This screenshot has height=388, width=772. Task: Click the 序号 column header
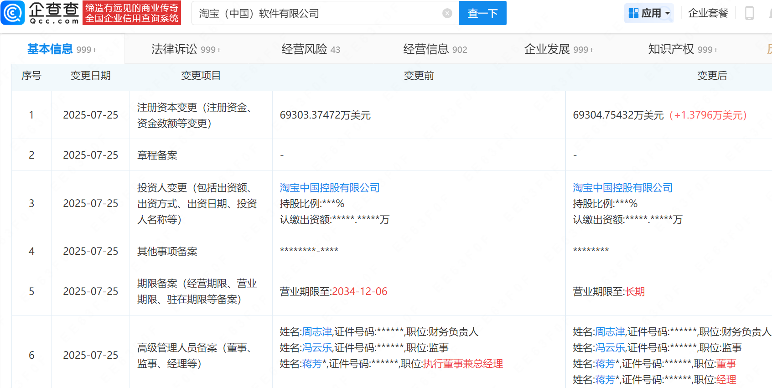click(x=31, y=76)
